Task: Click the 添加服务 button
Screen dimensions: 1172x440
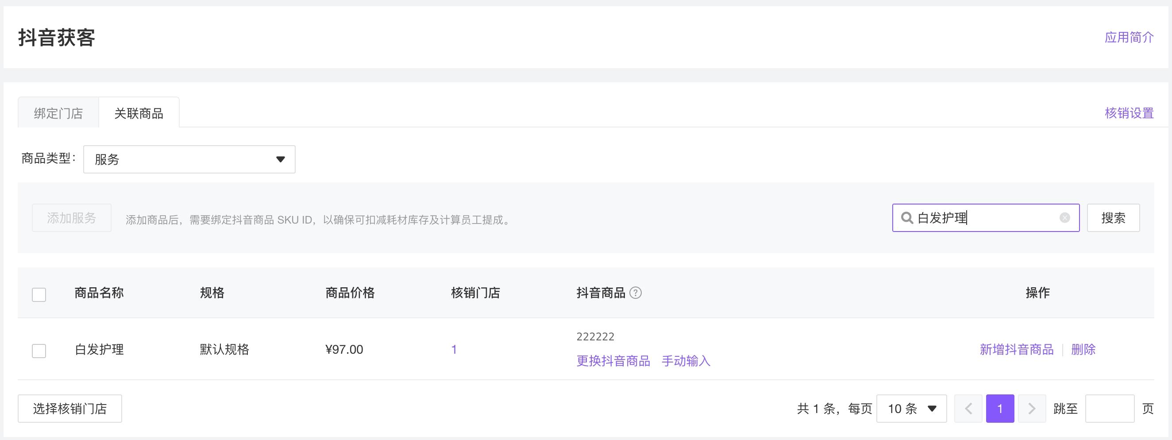Action: 71,218
